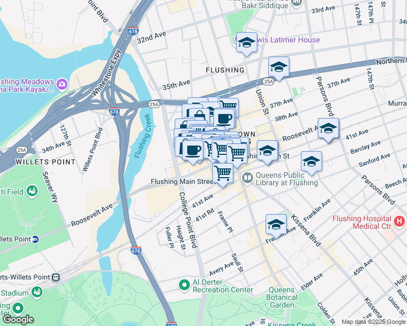Select the shopping bag marker in the cluster
The image size is (407, 326).
point(199,115)
